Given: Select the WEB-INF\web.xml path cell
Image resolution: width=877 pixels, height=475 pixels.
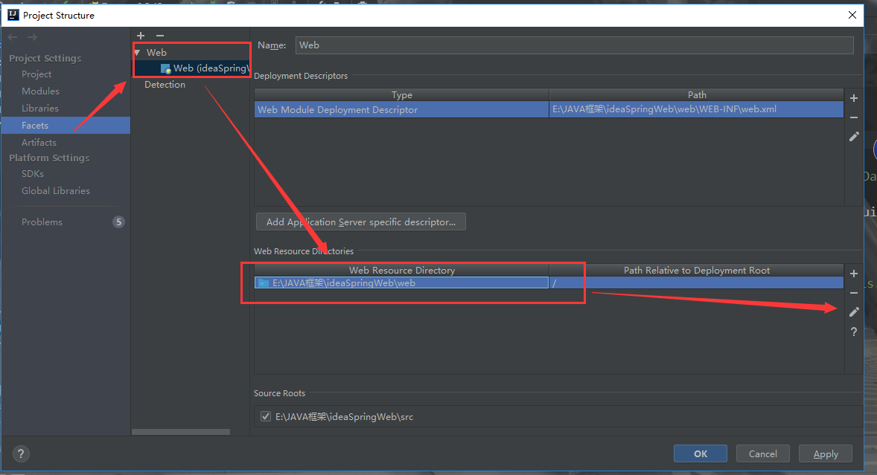Looking at the screenshot, I should [696, 109].
